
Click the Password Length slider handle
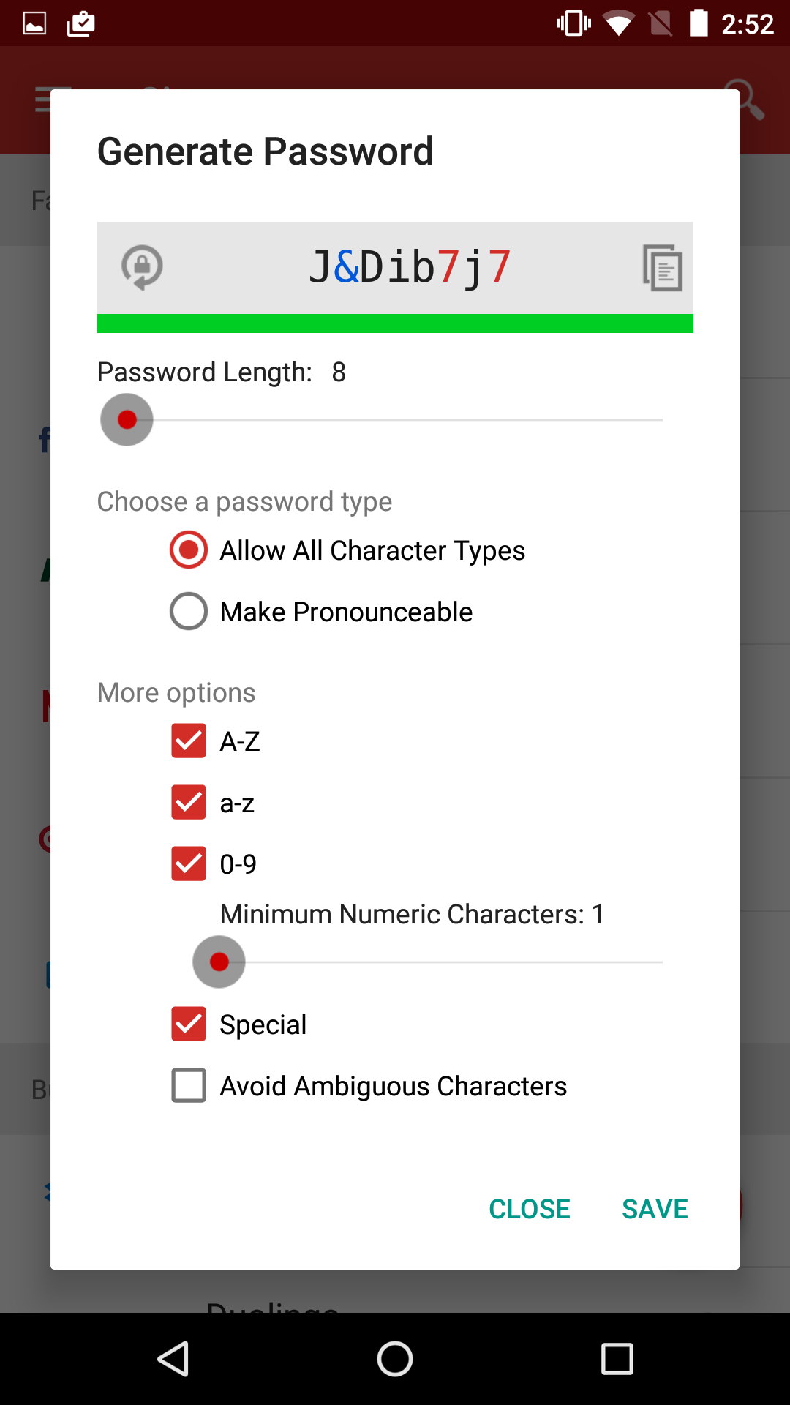127,419
